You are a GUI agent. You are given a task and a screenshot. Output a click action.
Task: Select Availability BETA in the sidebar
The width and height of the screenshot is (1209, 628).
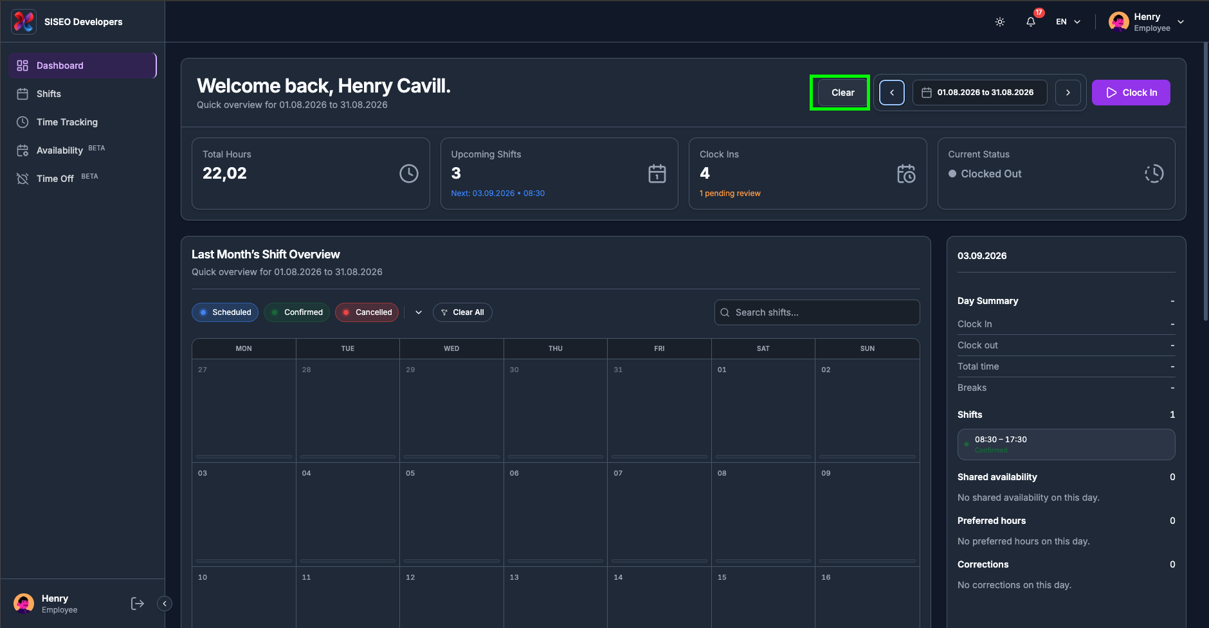coord(82,150)
